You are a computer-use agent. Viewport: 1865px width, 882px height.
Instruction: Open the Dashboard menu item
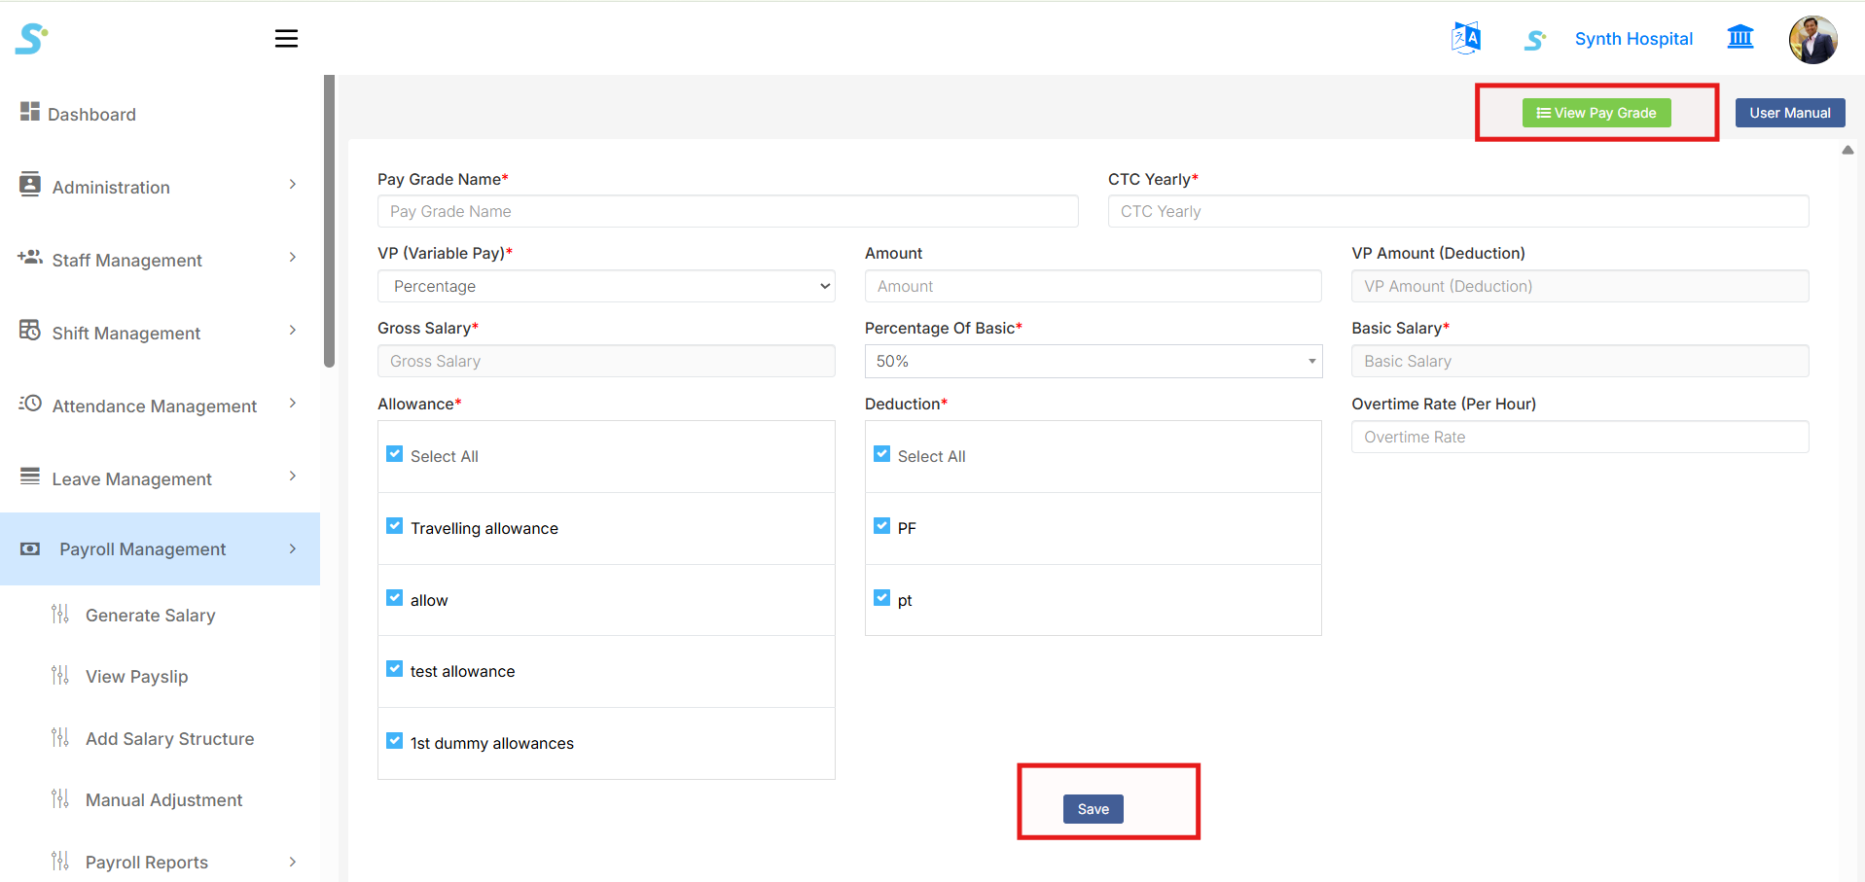coord(91,115)
